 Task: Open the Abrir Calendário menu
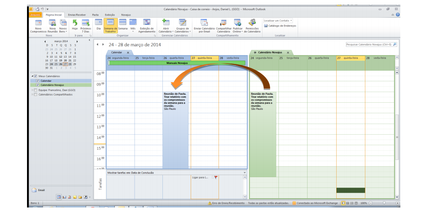[166, 26]
